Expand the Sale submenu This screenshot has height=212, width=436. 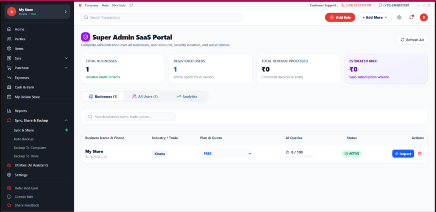[x=66, y=58]
